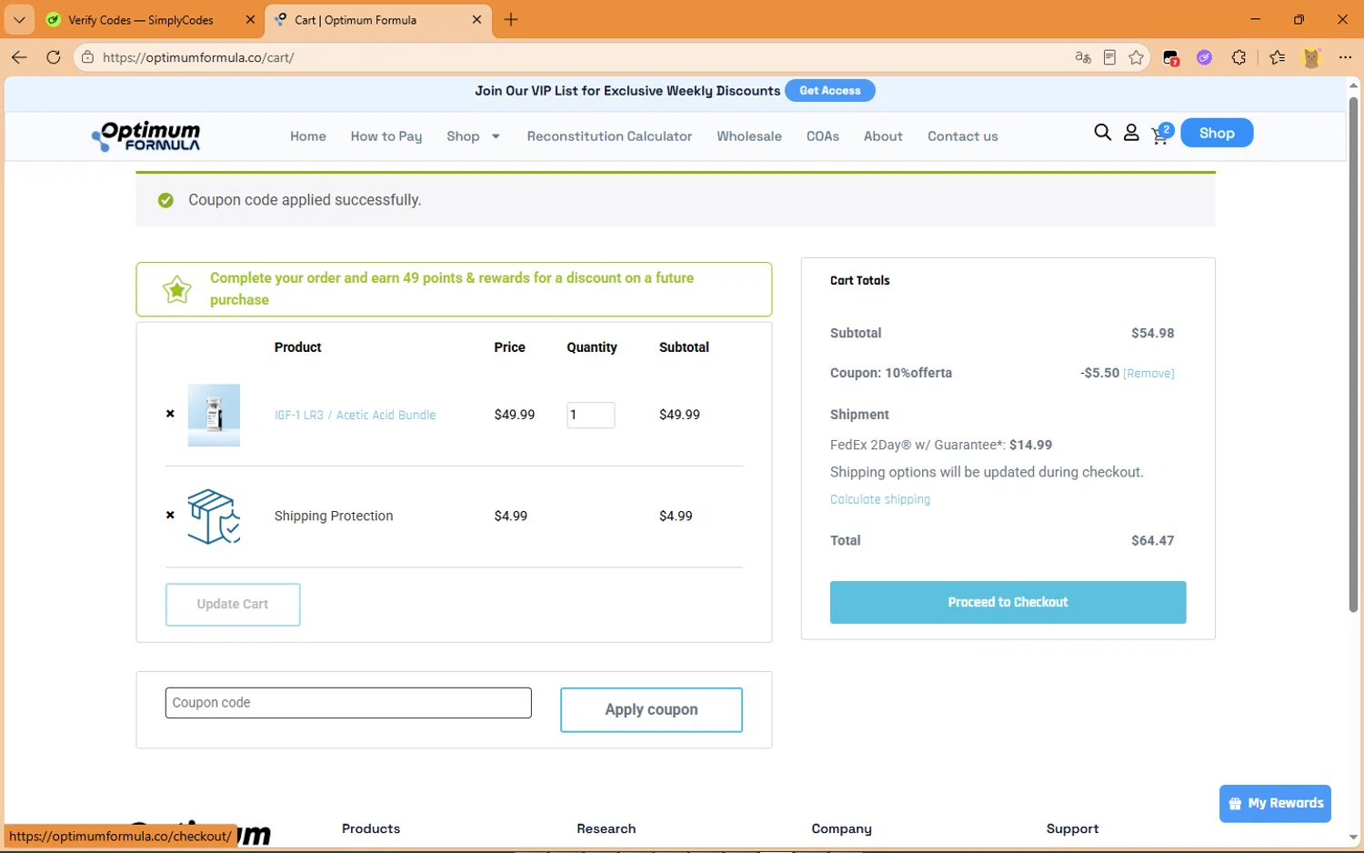Remove Shipping Protection from cart
1364x853 pixels.
click(170, 516)
